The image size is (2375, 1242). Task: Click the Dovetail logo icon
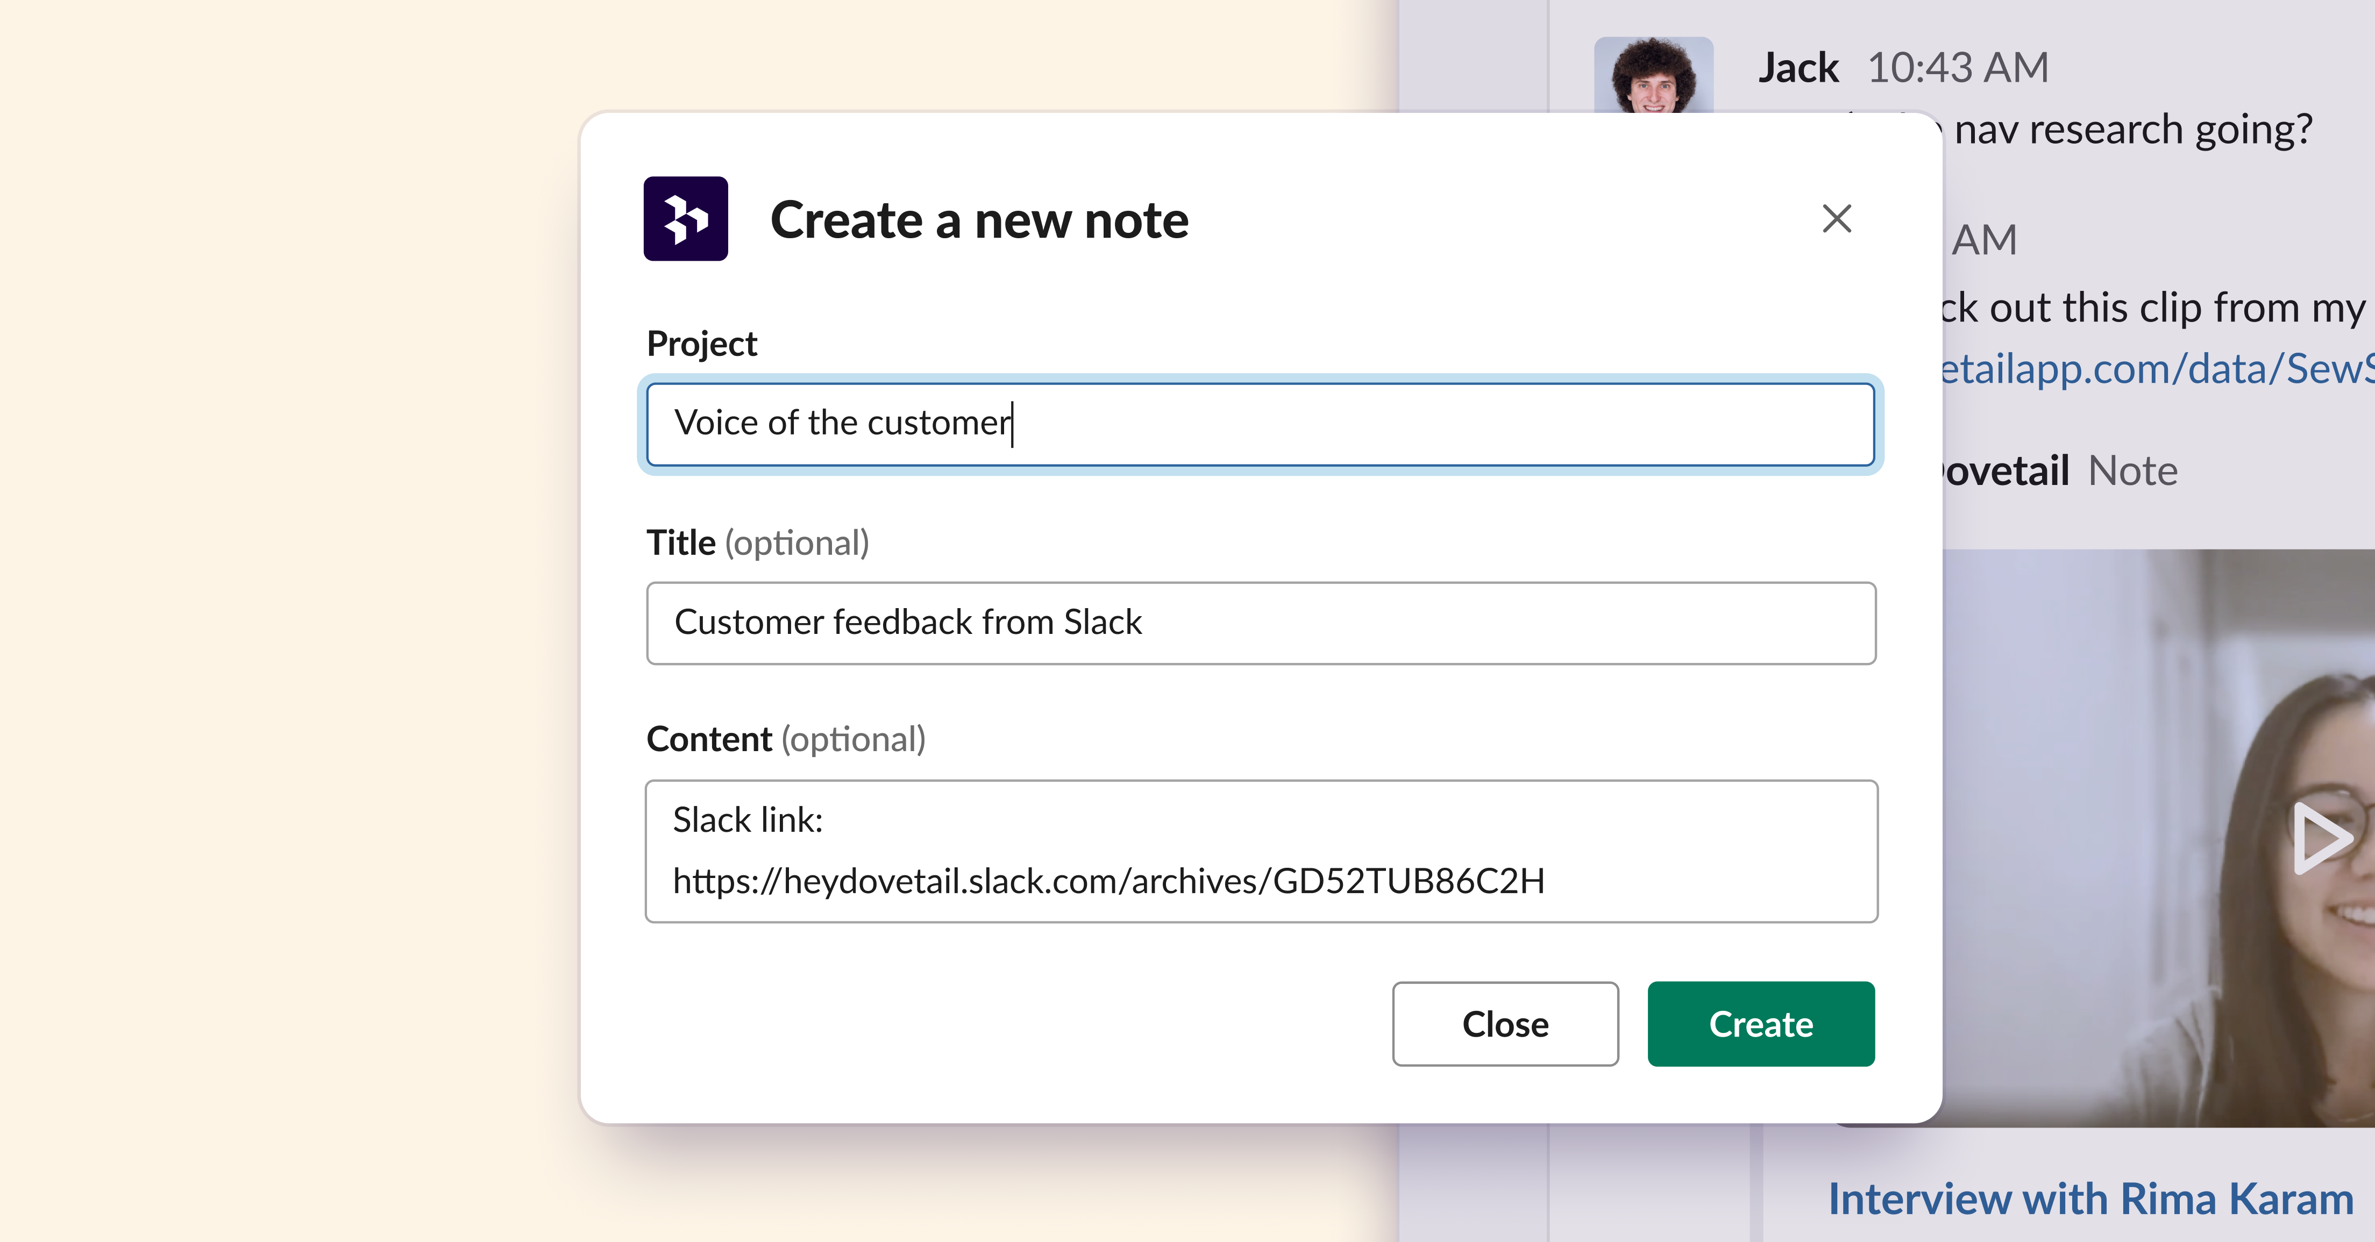(685, 219)
